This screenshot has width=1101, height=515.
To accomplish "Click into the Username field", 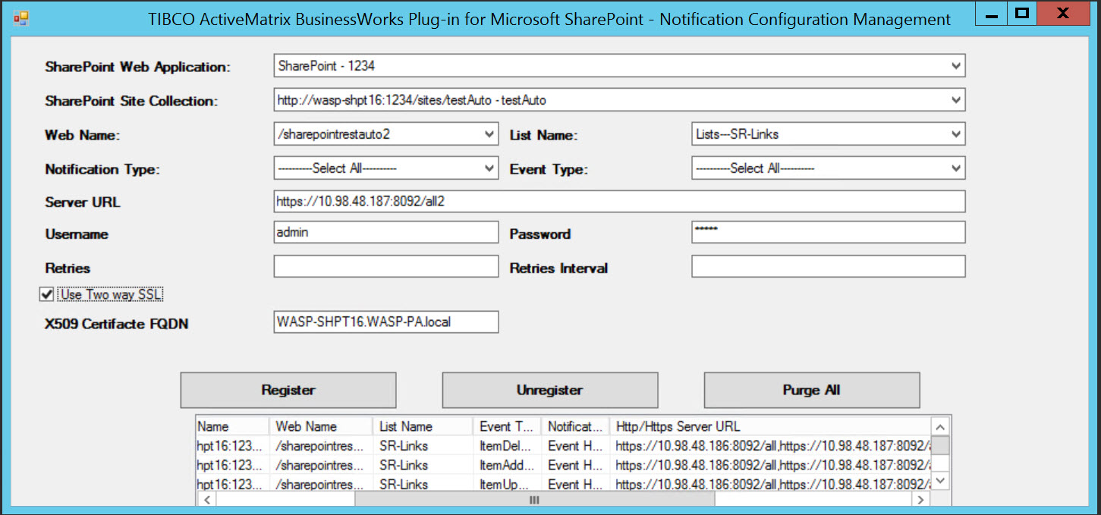I will pyautogui.click(x=385, y=233).
